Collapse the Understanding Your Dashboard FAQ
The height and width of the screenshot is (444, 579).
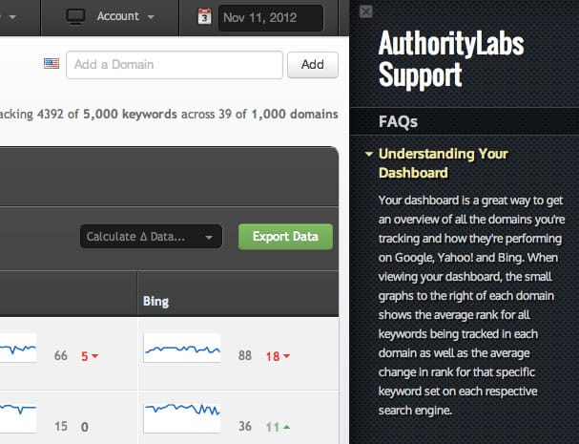click(x=368, y=154)
